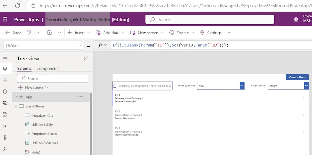This screenshot has width=312, height=155.
Task: Click inside the formula bar expression
Action: click(170, 45)
